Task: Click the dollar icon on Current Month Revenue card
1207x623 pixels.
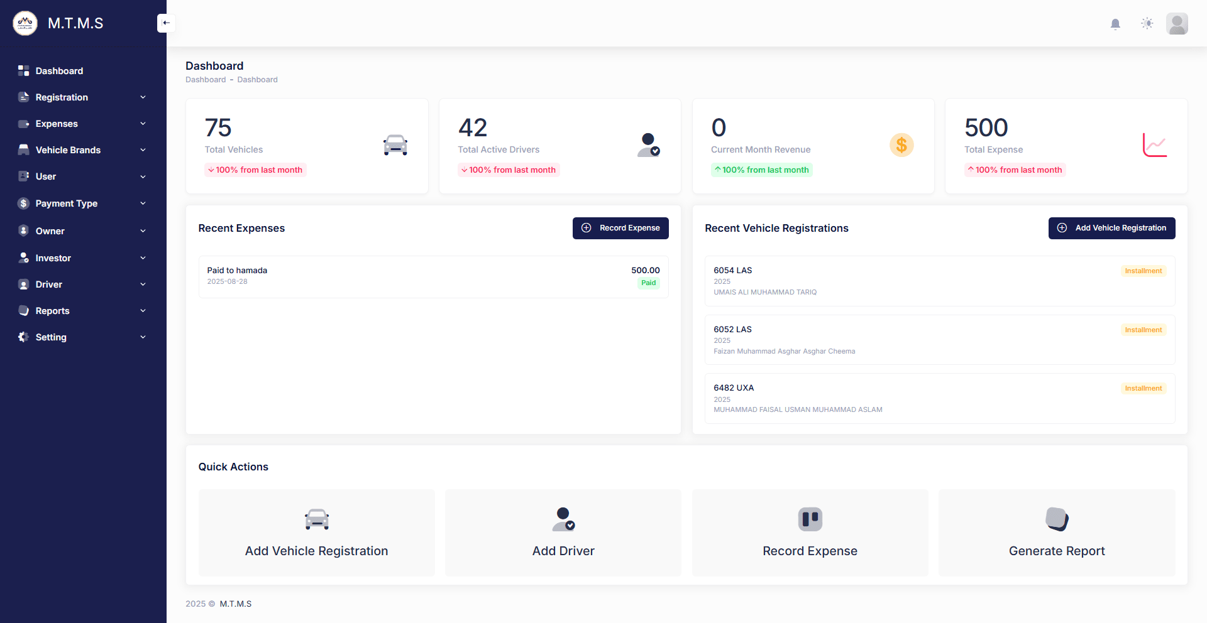Action: [x=901, y=144]
